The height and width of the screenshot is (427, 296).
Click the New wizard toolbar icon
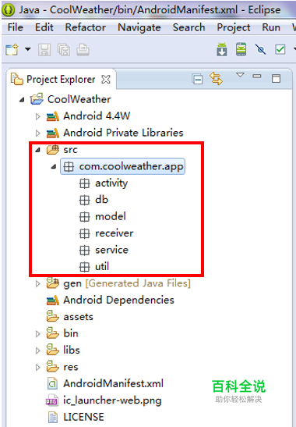12,49
